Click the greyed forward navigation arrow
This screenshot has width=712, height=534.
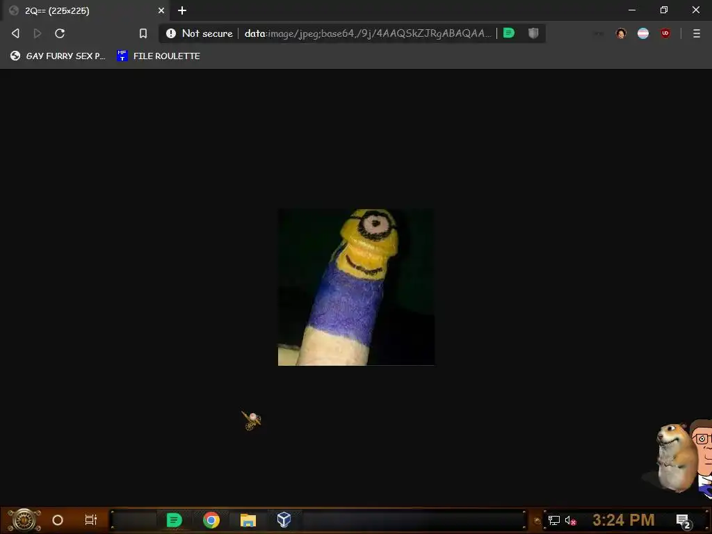coord(38,33)
